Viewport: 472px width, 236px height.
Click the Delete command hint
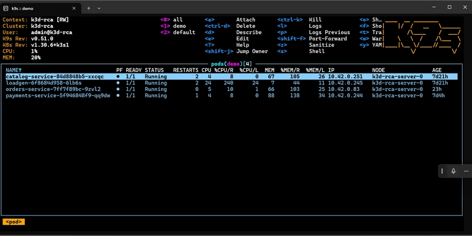pyautogui.click(x=245, y=26)
